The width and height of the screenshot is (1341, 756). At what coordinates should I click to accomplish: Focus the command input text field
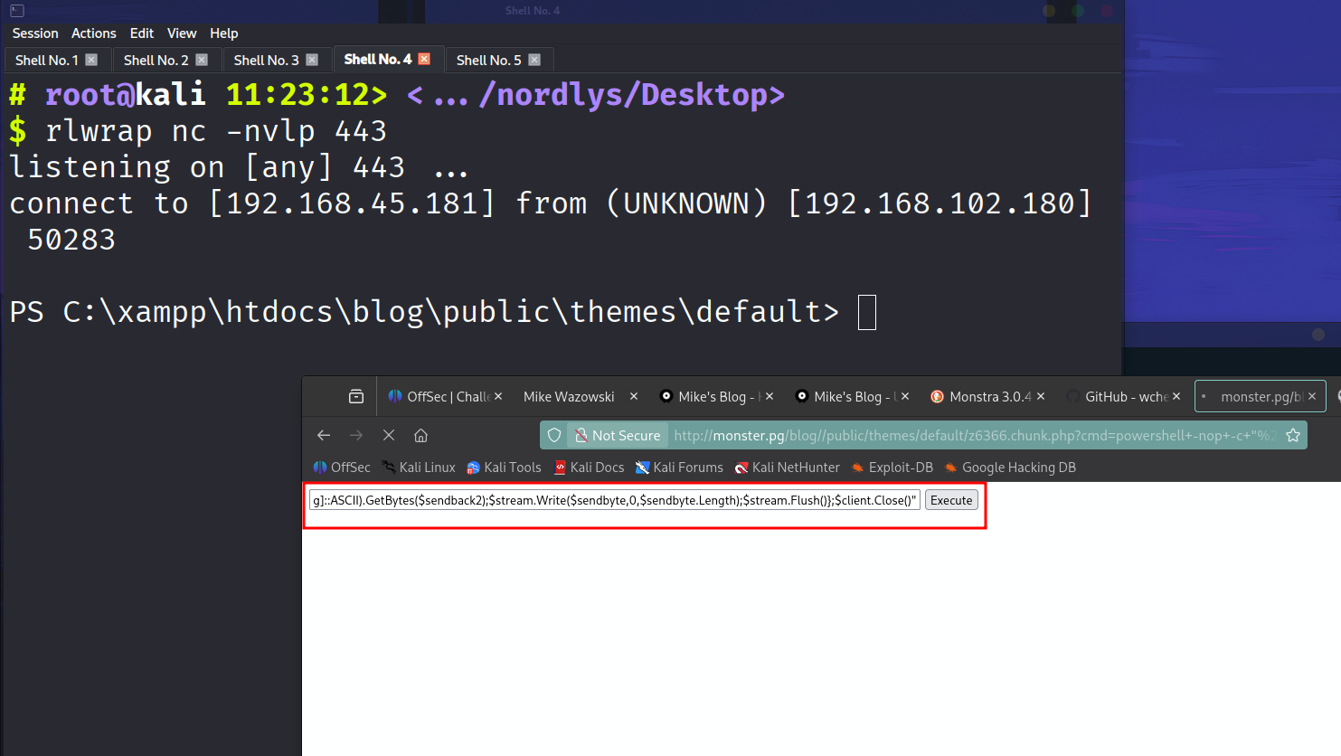click(x=615, y=500)
